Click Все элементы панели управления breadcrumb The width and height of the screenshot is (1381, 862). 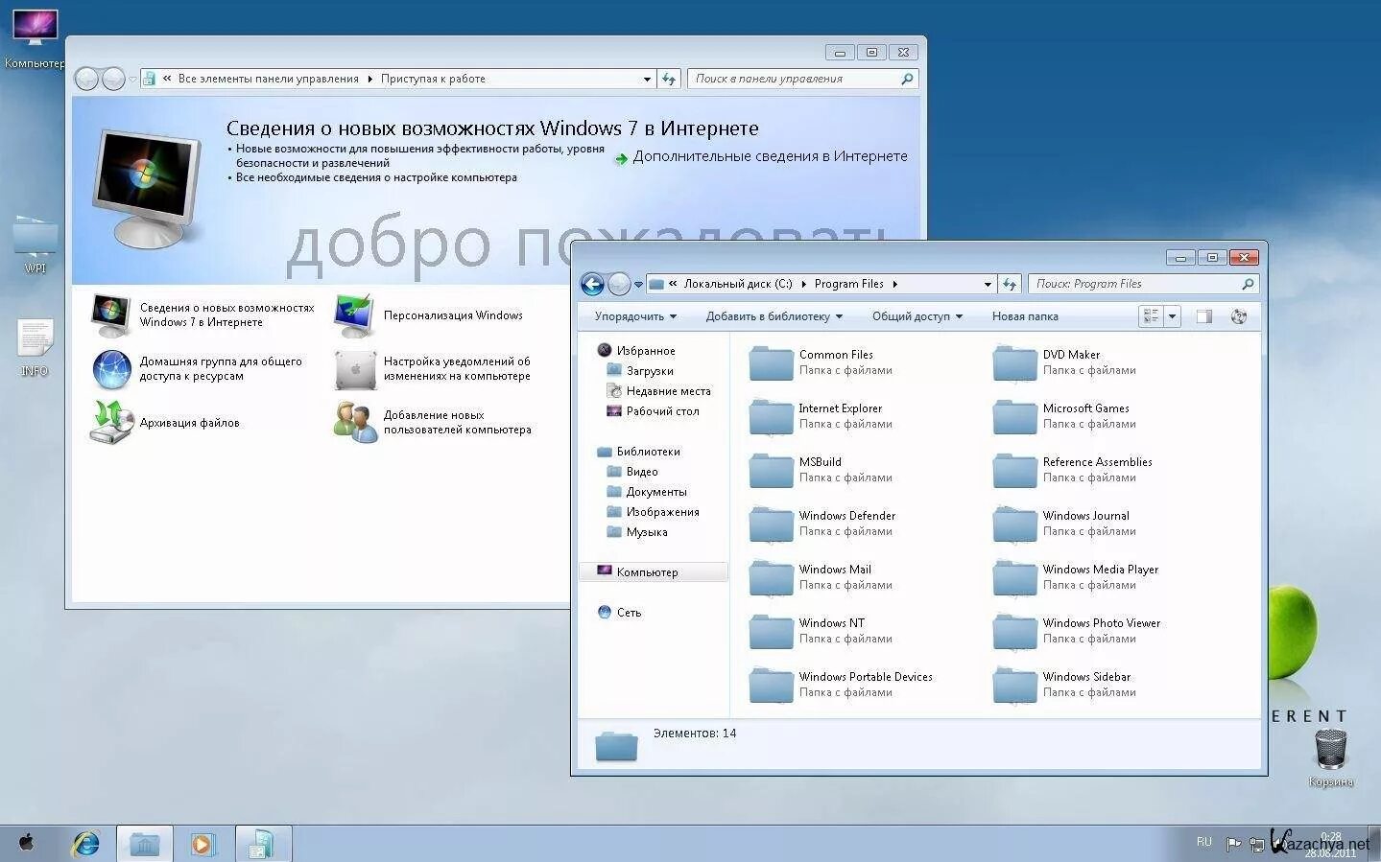click(268, 79)
